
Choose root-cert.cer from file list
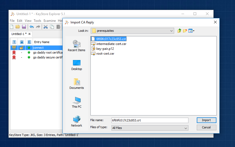pyautogui.click(x=105, y=54)
